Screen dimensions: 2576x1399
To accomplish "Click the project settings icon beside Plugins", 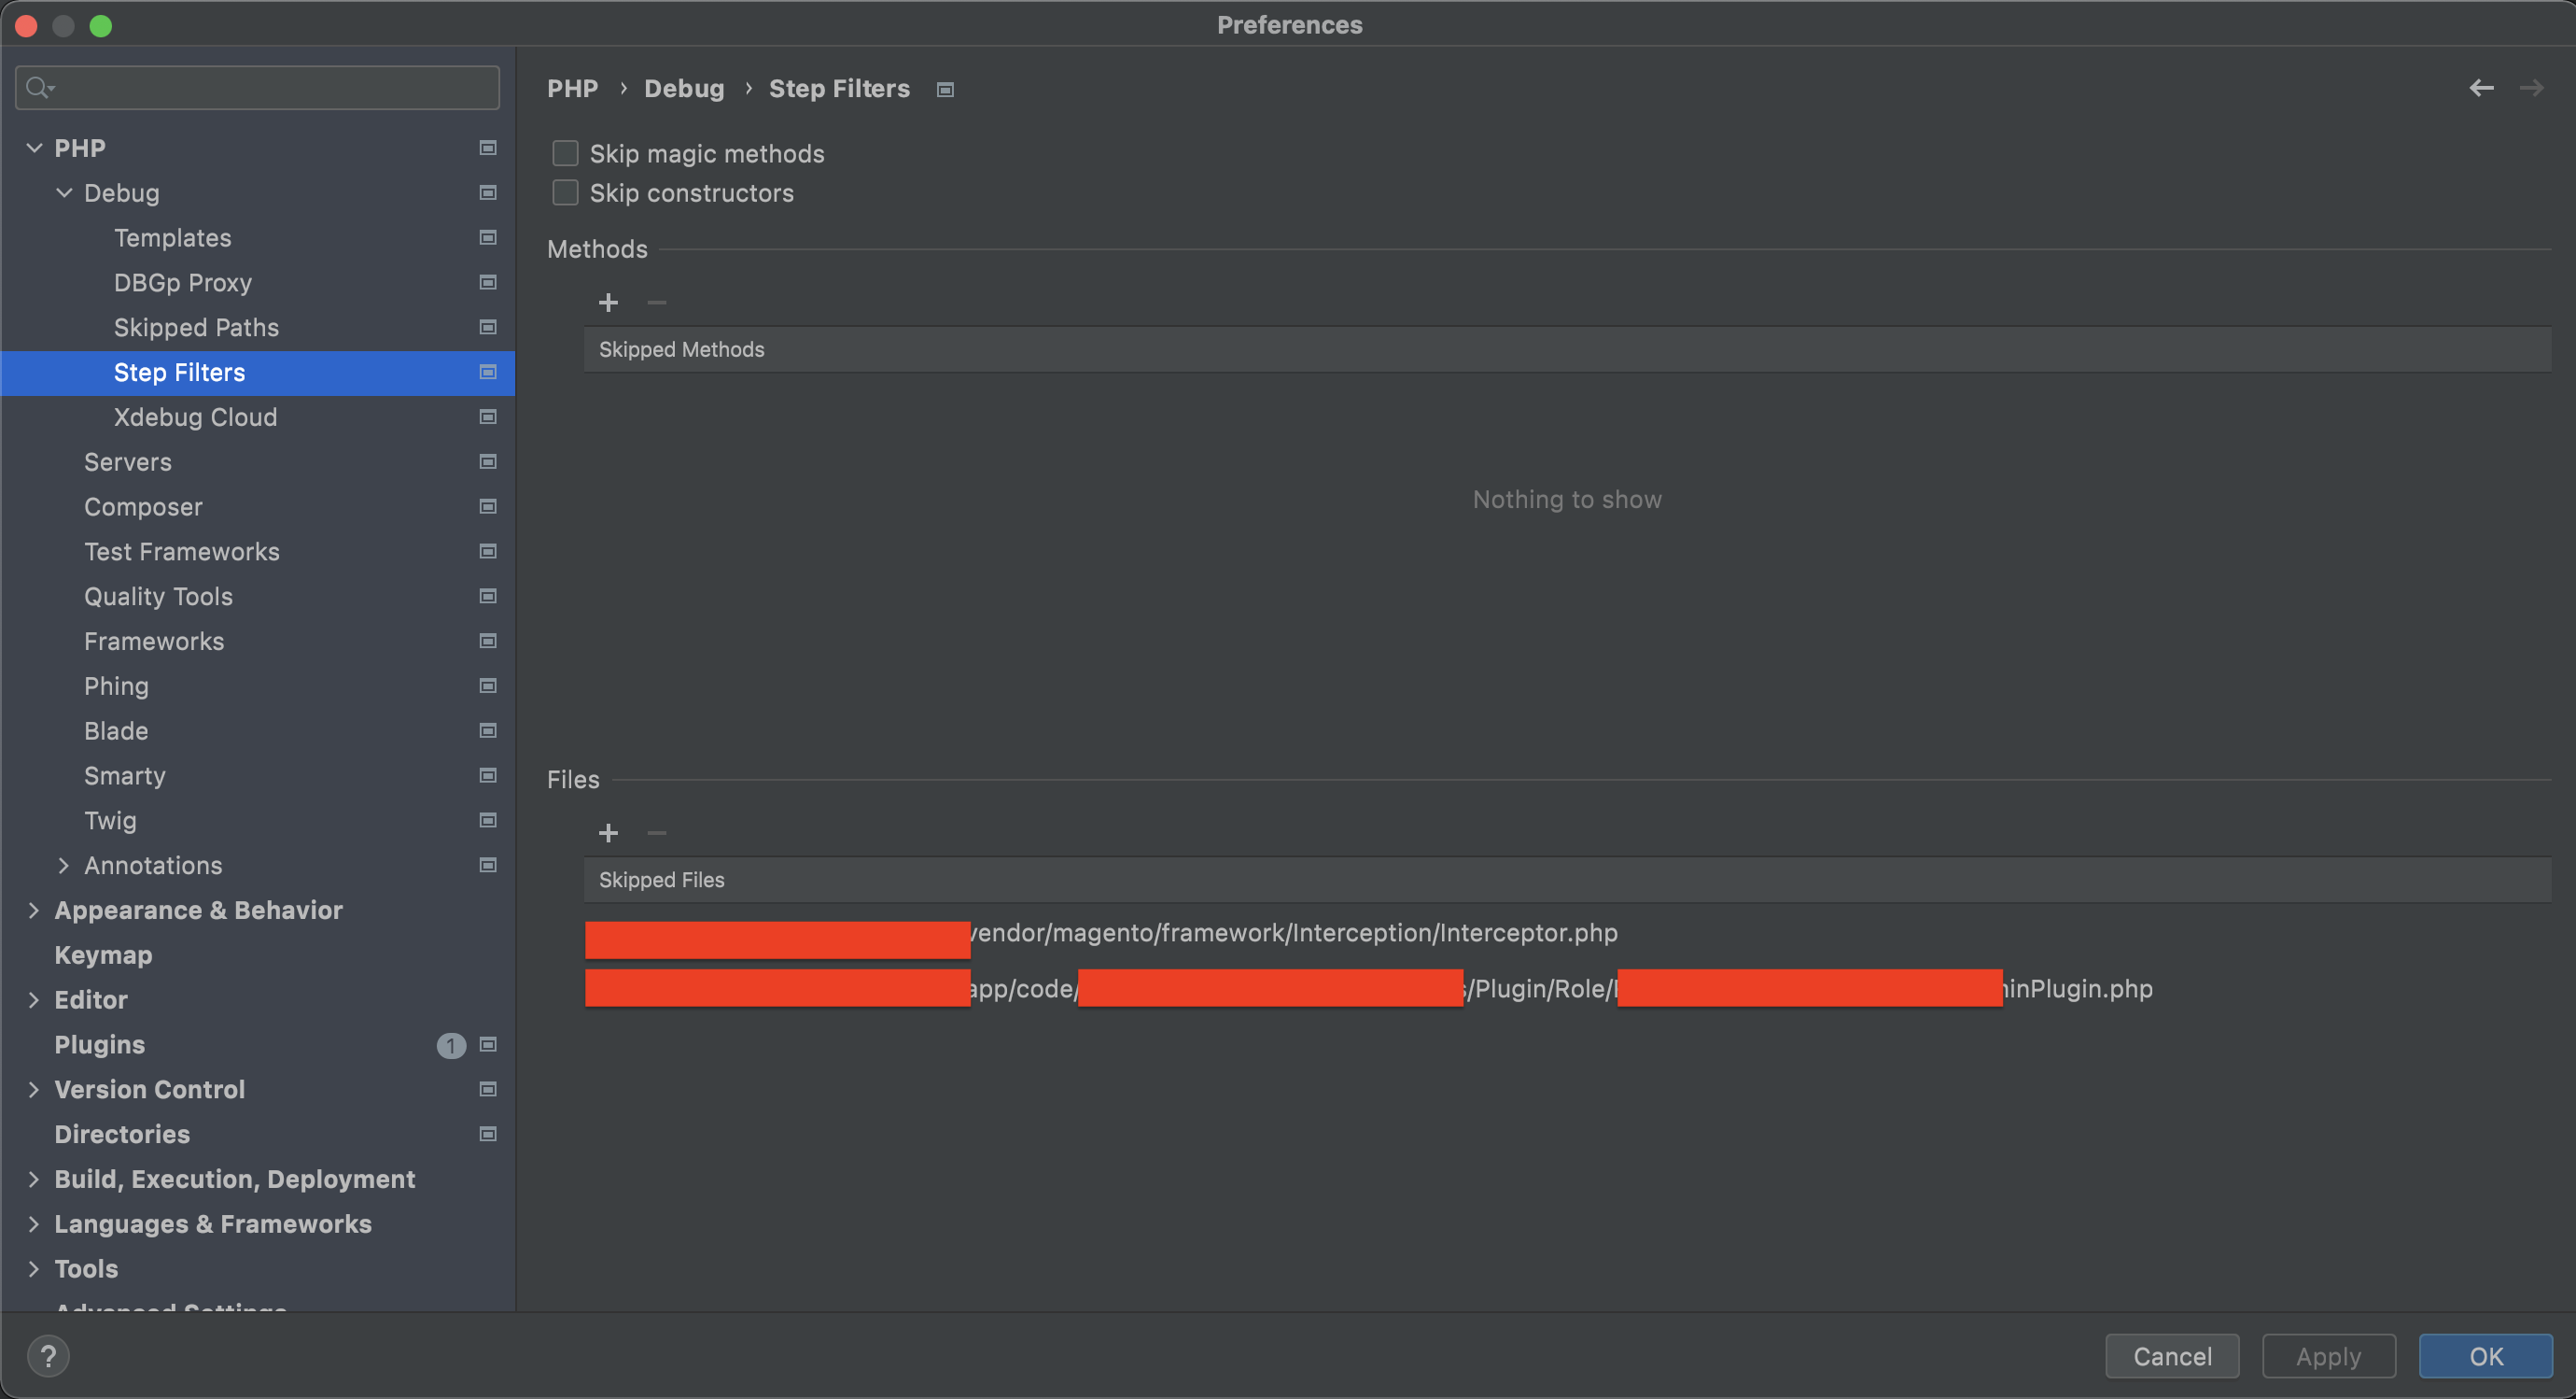I will tap(488, 1044).
